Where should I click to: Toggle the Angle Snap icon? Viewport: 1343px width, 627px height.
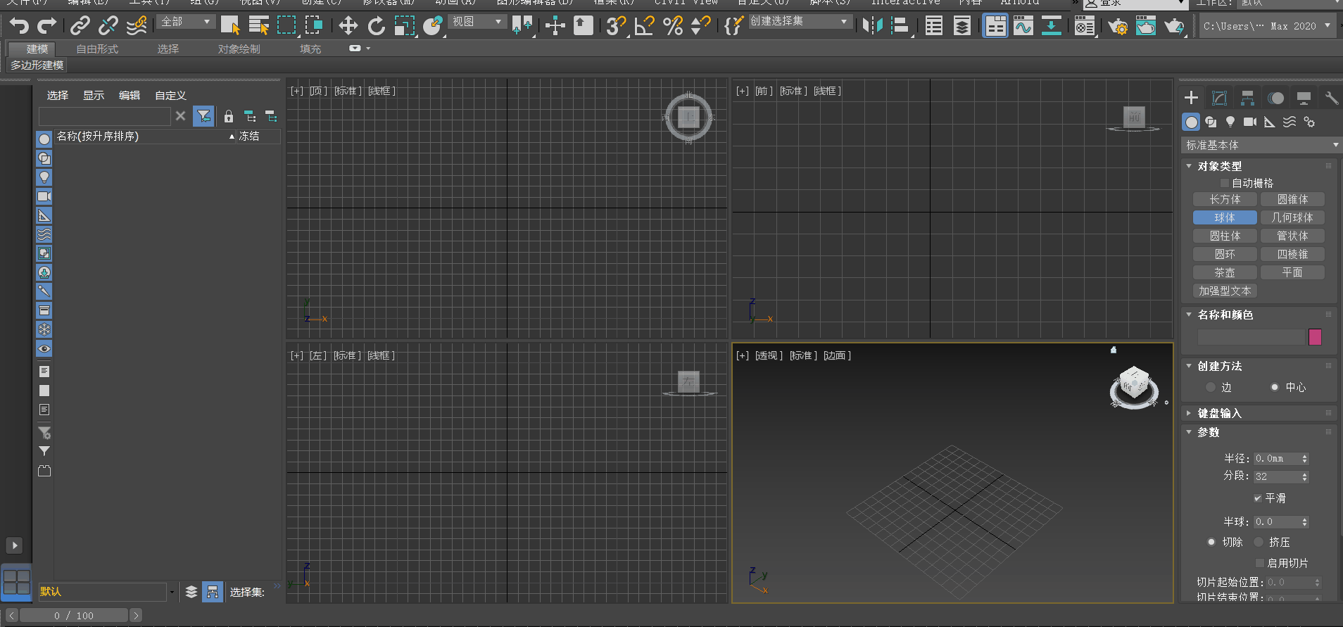point(644,26)
